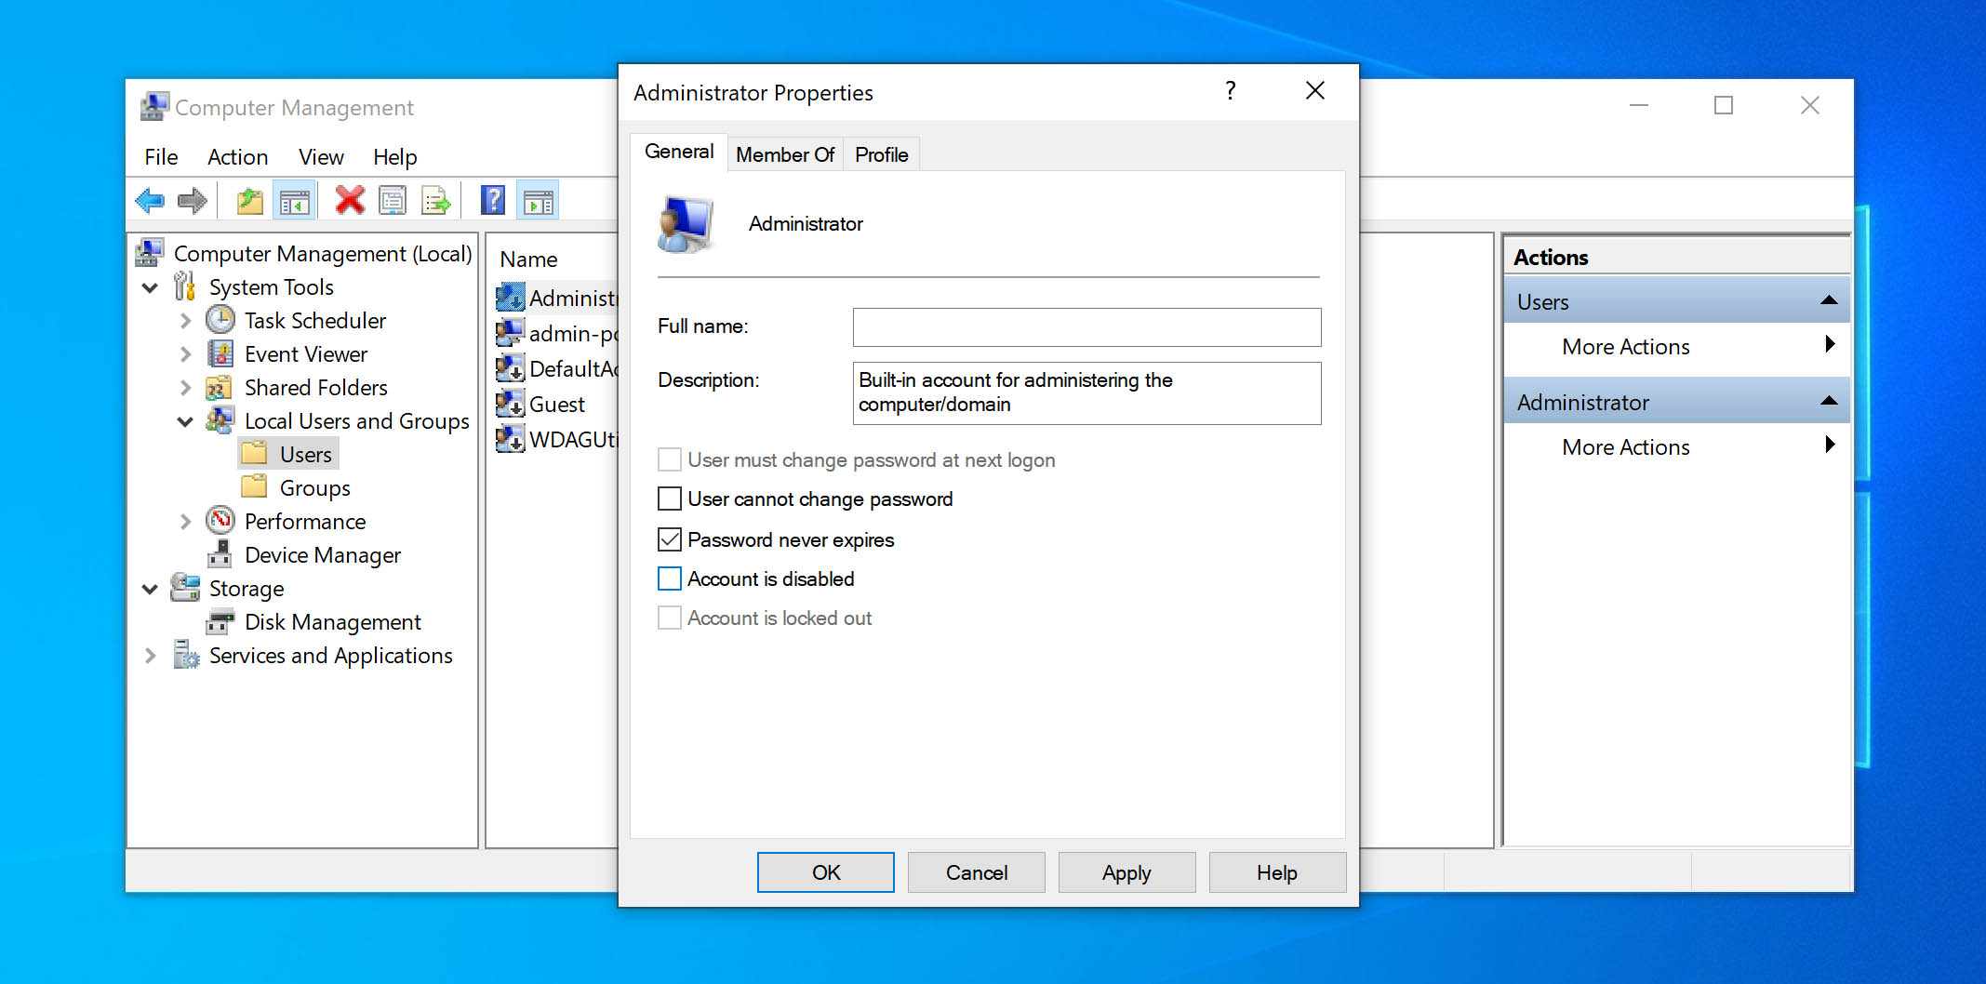Collapse the Storage tree node

(x=150, y=589)
